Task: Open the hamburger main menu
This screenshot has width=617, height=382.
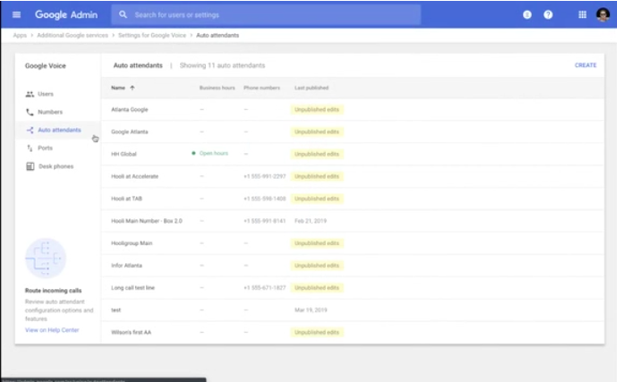Action: 16,14
